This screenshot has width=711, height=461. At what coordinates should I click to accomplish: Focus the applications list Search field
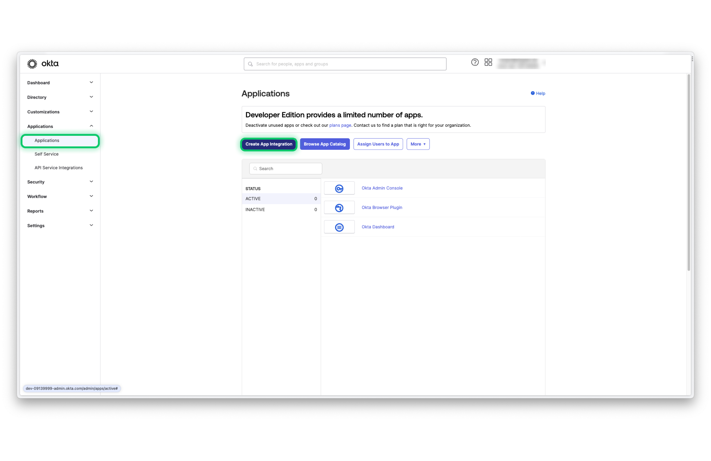pyautogui.click(x=285, y=169)
